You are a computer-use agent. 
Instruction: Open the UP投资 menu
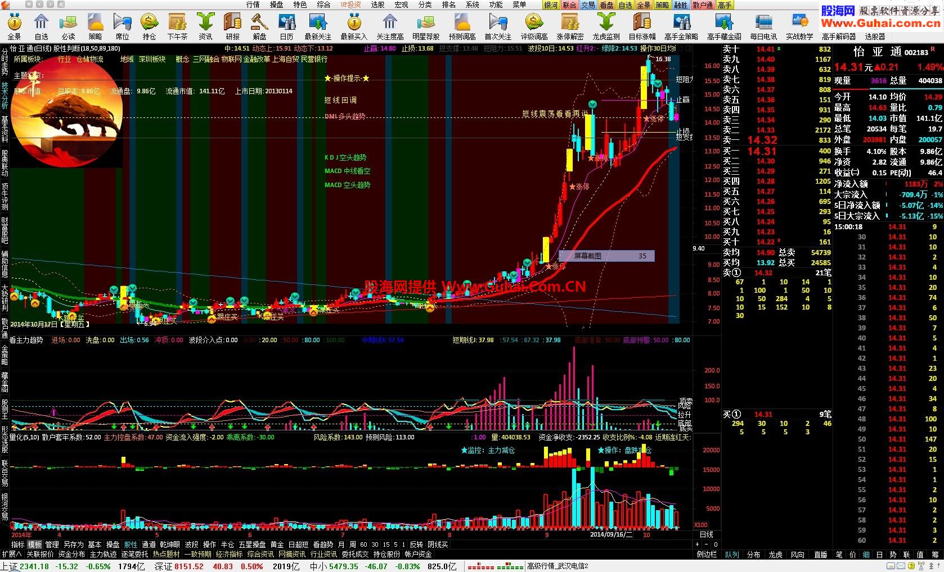point(350,4)
